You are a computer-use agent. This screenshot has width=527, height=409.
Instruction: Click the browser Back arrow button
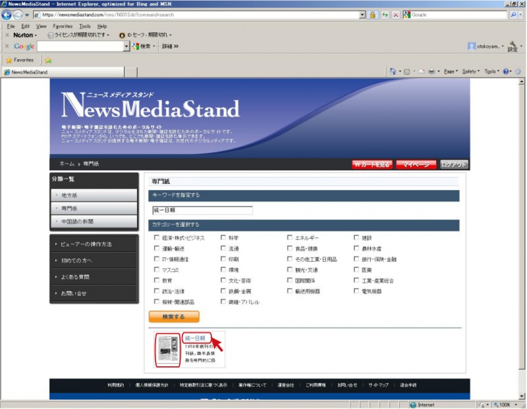point(7,14)
